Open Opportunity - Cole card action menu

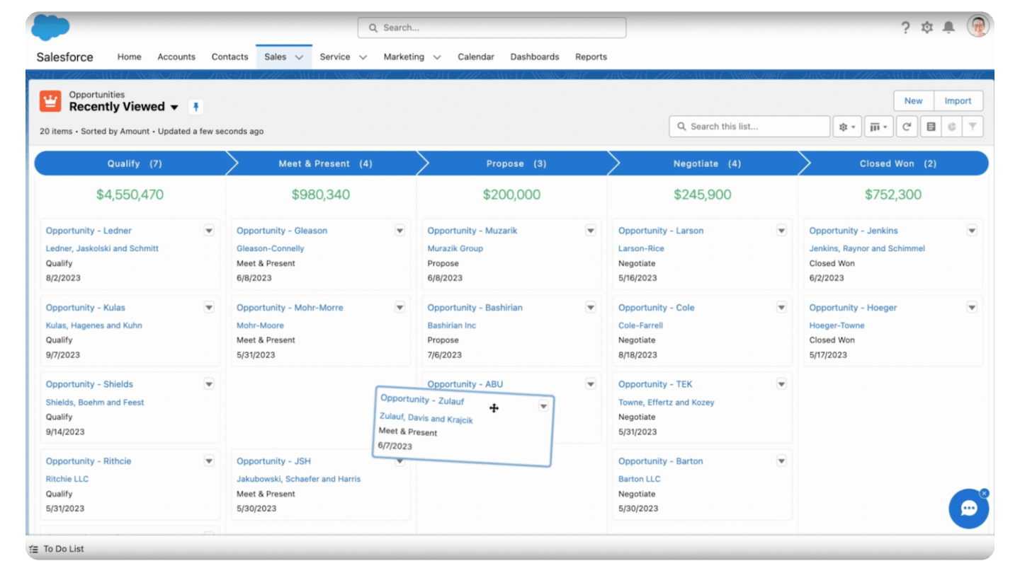click(781, 308)
